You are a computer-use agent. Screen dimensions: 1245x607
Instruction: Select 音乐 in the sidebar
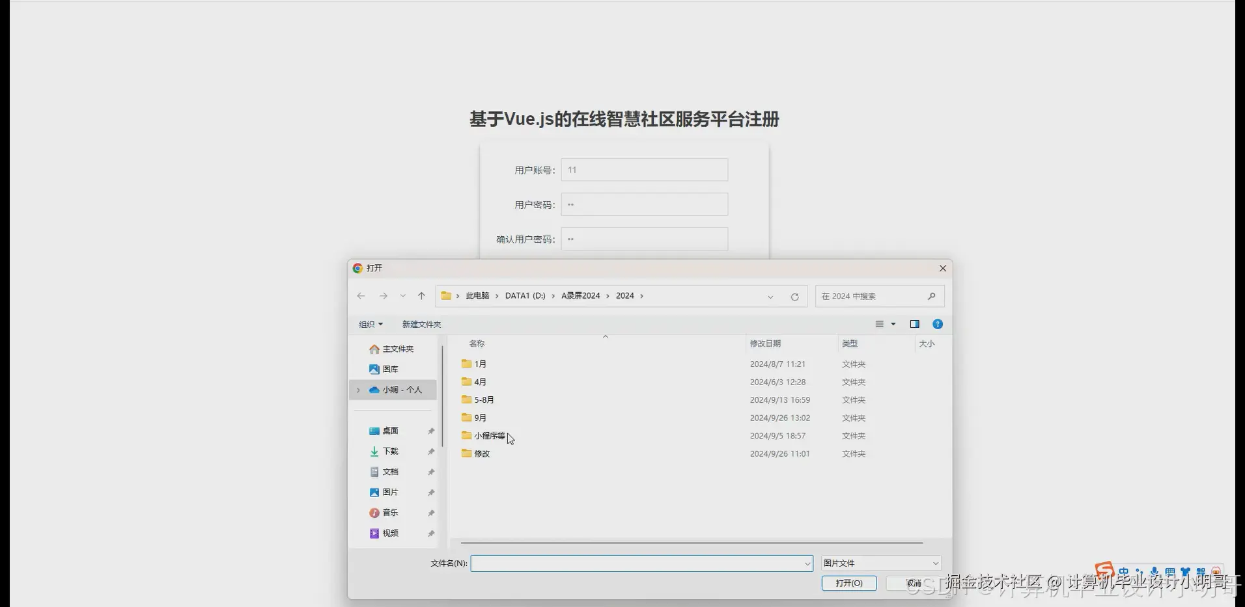coord(389,512)
